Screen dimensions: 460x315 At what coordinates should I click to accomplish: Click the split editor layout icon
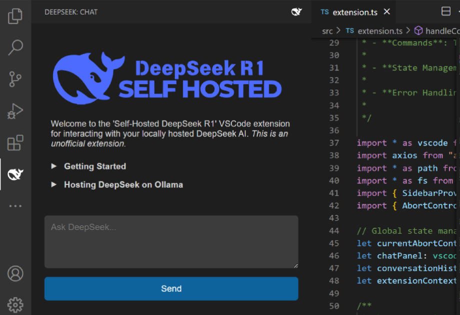coord(445,12)
